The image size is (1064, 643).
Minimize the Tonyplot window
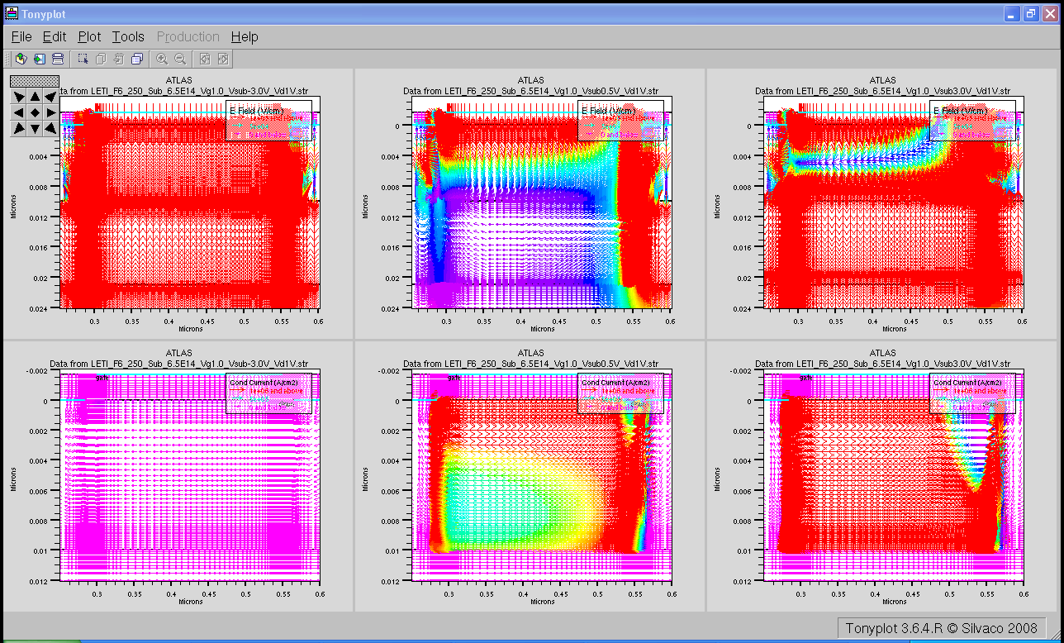[x=1012, y=13]
